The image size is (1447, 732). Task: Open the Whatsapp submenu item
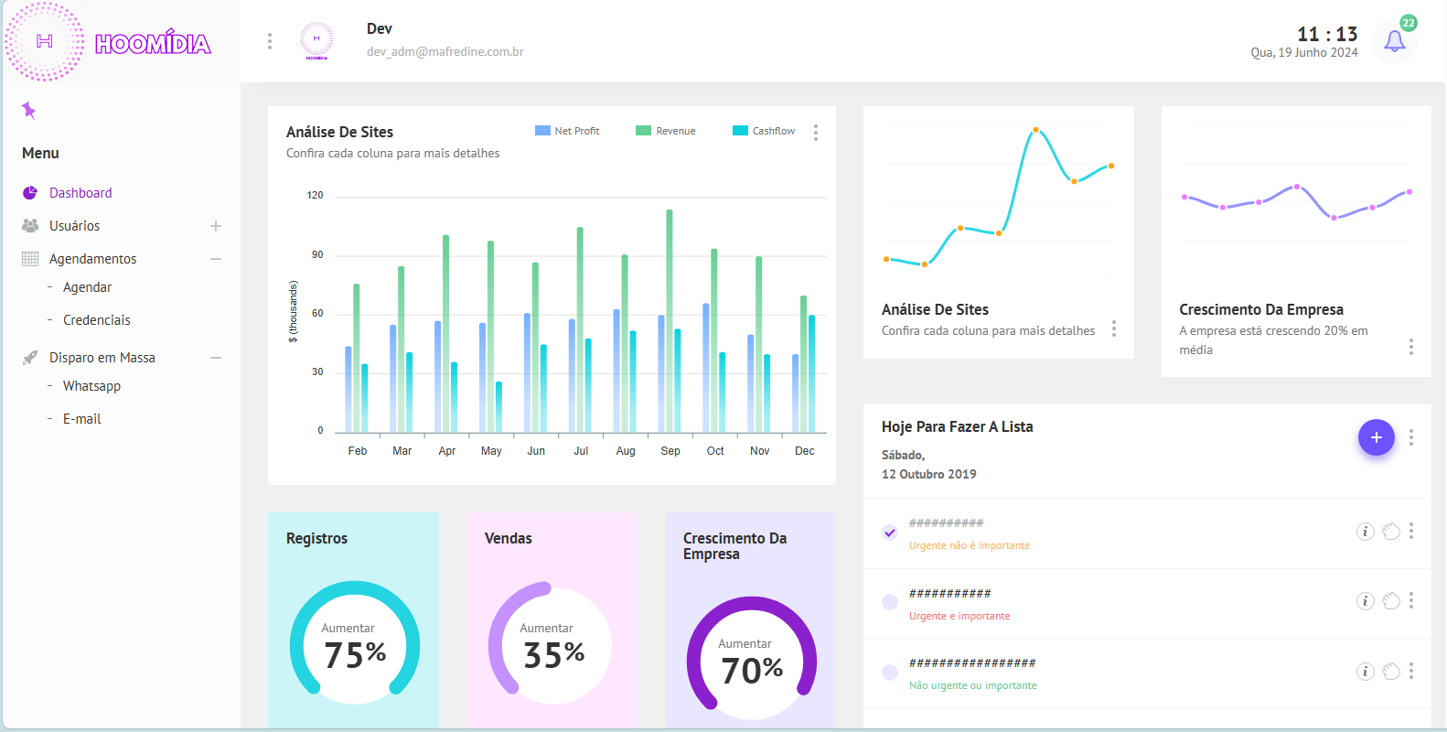pyautogui.click(x=91, y=386)
